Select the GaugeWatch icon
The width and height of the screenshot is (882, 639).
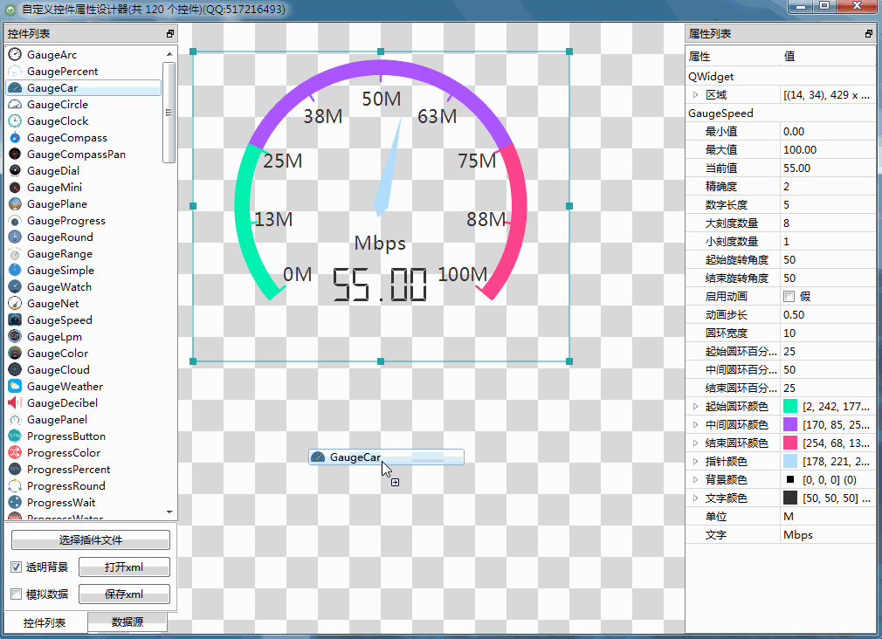pos(15,287)
